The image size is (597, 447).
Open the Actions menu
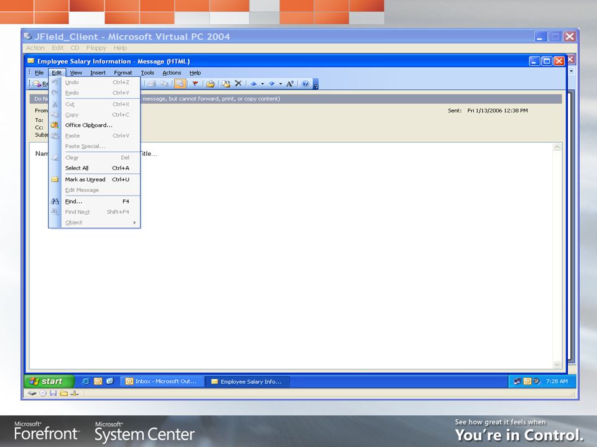pyautogui.click(x=172, y=73)
